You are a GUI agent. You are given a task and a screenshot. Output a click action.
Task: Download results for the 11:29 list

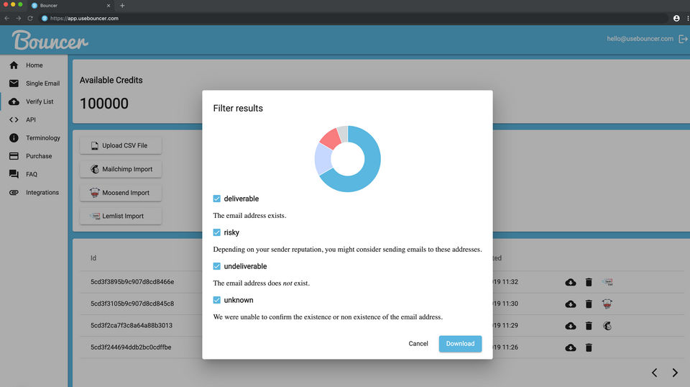[570, 326]
